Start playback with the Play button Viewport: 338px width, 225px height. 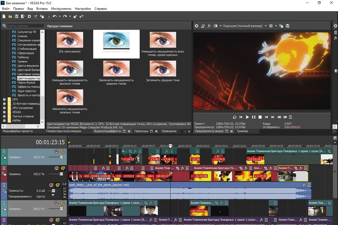247,117
